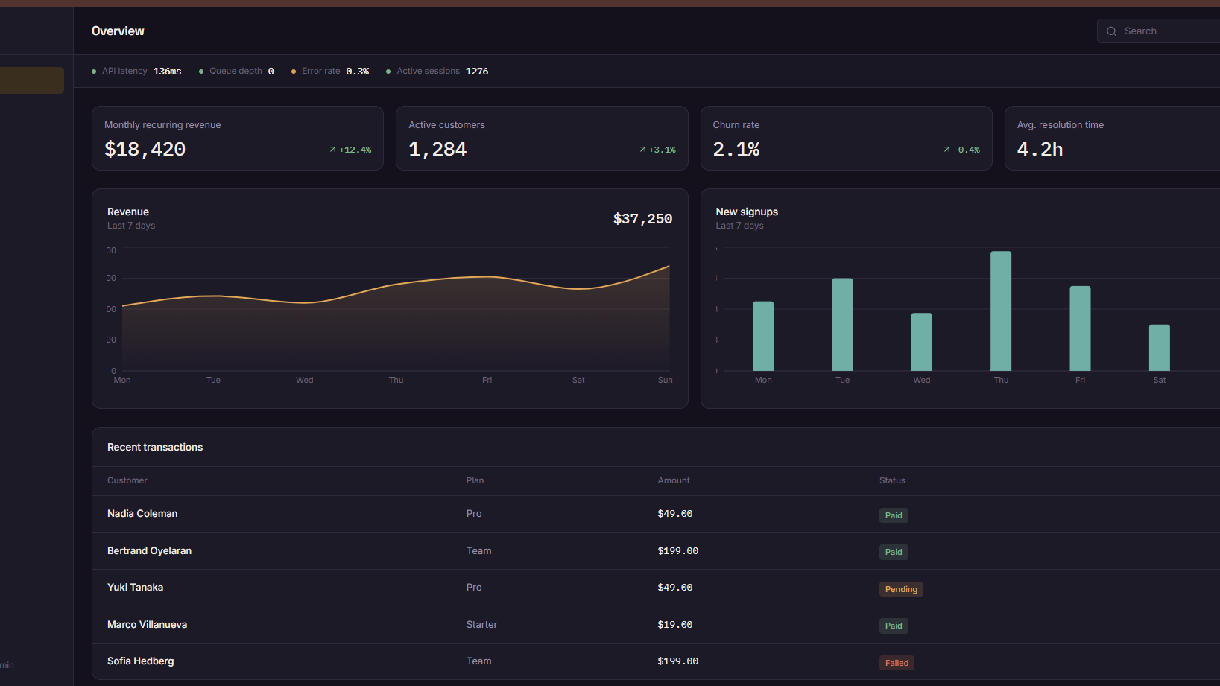Click the Amount column header
The image size is (1220, 686).
point(674,480)
